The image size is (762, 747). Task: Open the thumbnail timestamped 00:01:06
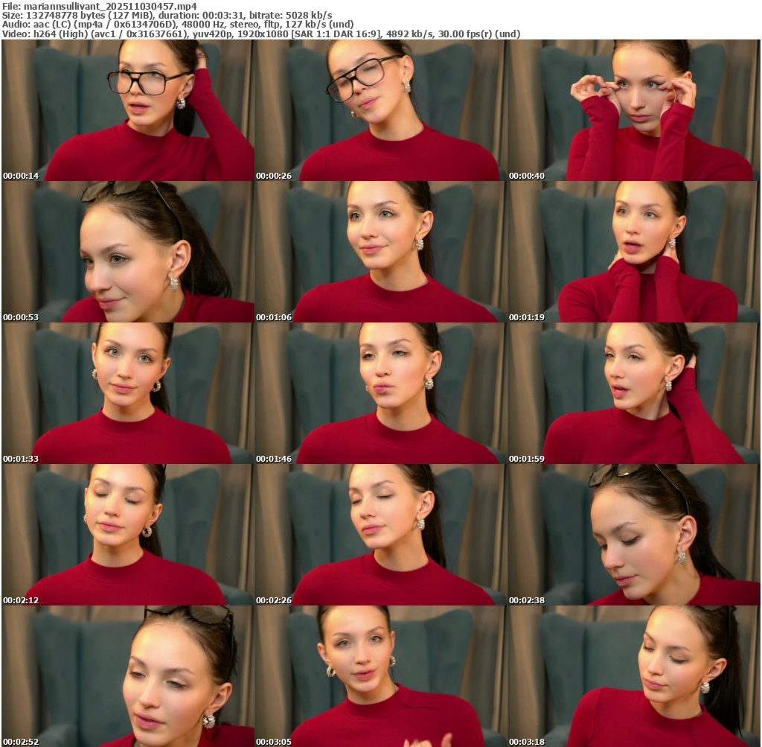[380, 252]
